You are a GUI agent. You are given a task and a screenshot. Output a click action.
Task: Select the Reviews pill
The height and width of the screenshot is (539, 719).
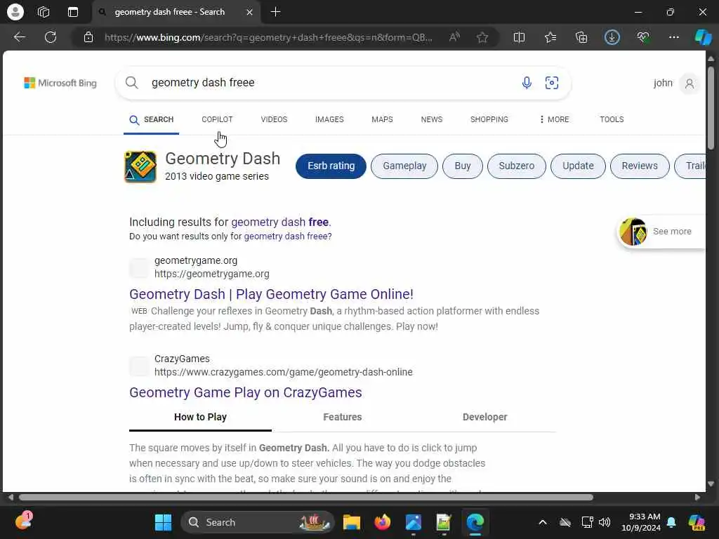point(640,166)
